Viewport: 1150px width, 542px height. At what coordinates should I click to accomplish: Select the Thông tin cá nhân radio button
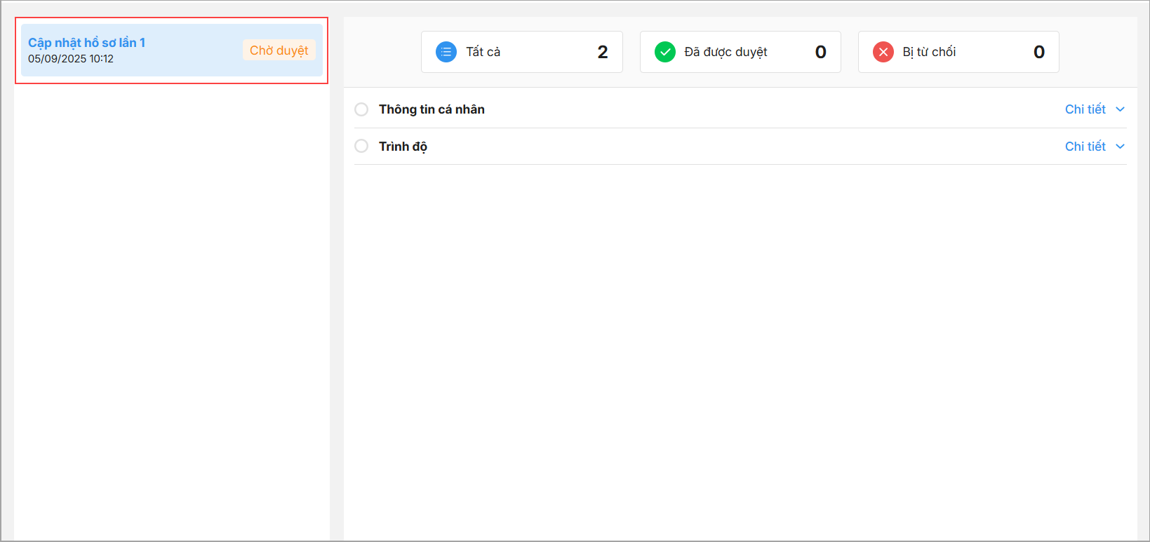click(361, 109)
